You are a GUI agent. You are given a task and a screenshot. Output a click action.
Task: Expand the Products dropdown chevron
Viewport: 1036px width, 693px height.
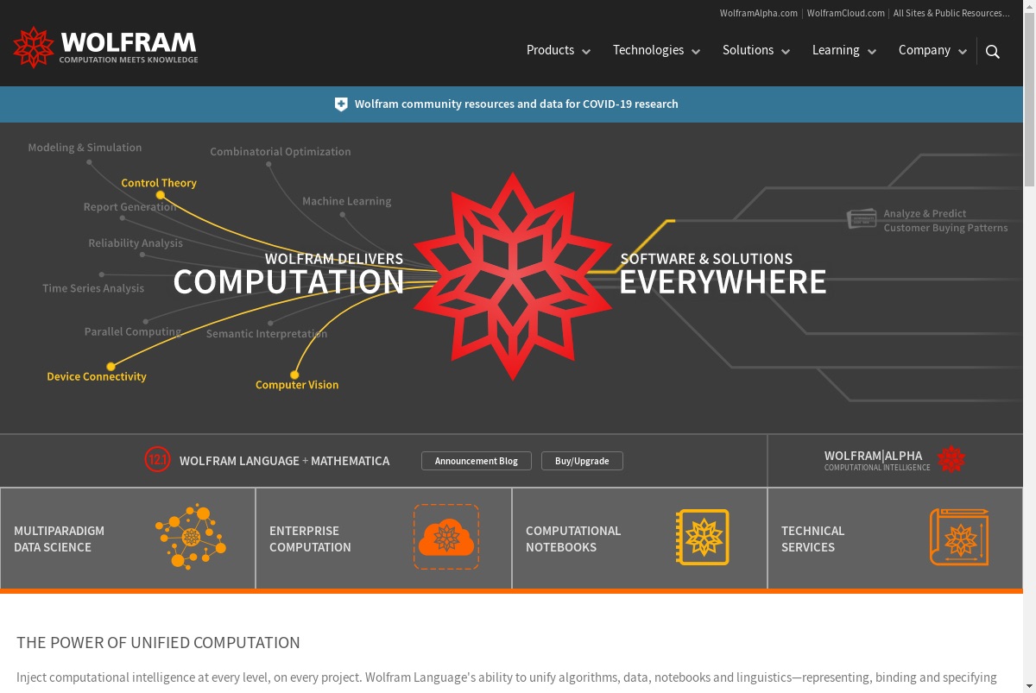coord(586,52)
